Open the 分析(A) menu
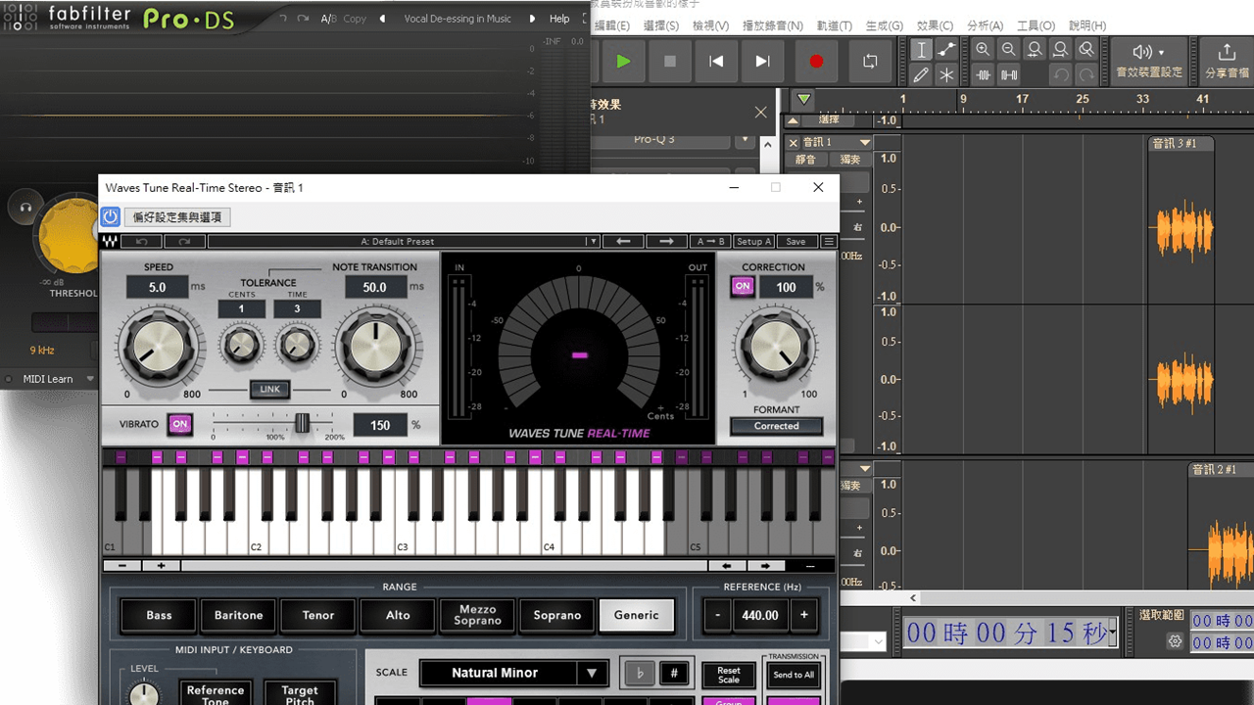This screenshot has height=705, width=1254. (x=985, y=25)
